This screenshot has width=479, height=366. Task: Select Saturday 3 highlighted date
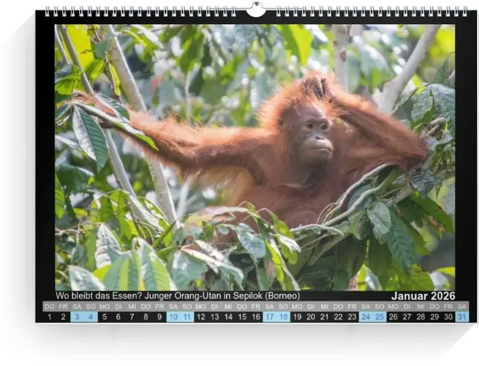(77, 317)
